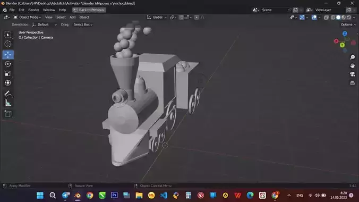Screen dimensions: 359x202
Task: Activate the Rotate tool
Action: click(x=8, y=64)
